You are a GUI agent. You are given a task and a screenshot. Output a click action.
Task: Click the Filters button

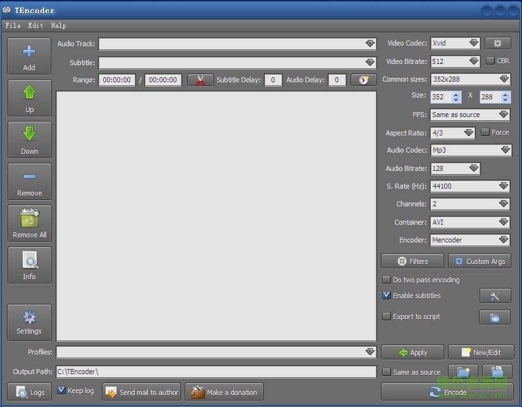(412, 261)
